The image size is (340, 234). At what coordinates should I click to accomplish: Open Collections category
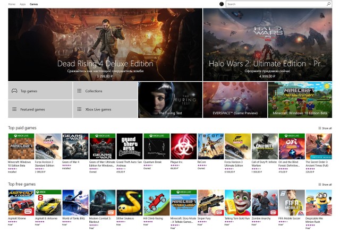105,91
